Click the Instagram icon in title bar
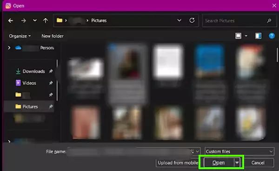Image resolution: width=279 pixels, height=171 pixels. pyautogui.click(x=8, y=6)
